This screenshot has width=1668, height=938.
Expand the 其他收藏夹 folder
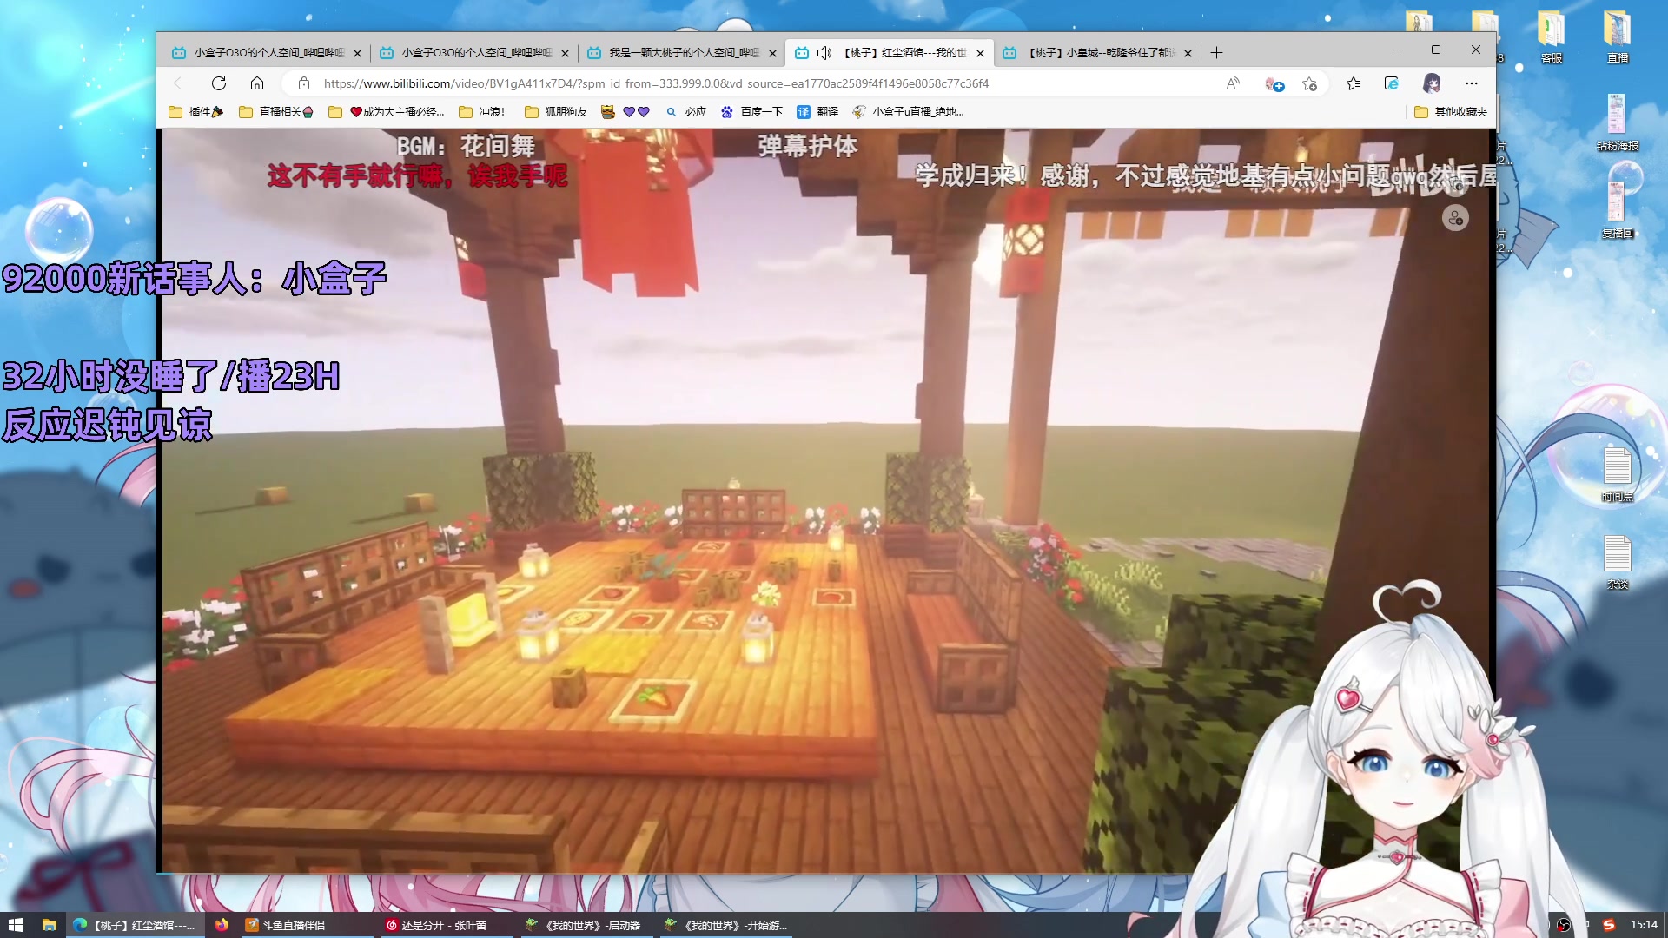(x=1451, y=112)
